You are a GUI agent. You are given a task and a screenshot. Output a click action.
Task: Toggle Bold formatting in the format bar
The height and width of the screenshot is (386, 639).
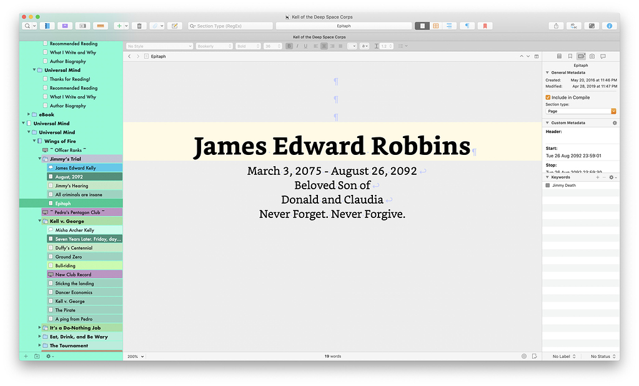click(289, 46)
